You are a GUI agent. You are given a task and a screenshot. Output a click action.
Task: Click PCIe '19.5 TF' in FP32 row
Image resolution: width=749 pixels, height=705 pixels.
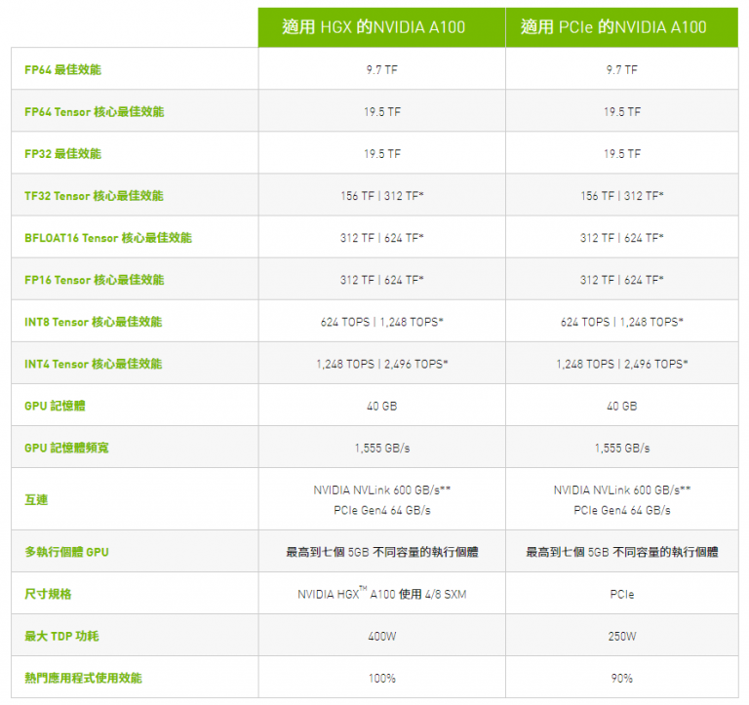(x=622, y=154)
